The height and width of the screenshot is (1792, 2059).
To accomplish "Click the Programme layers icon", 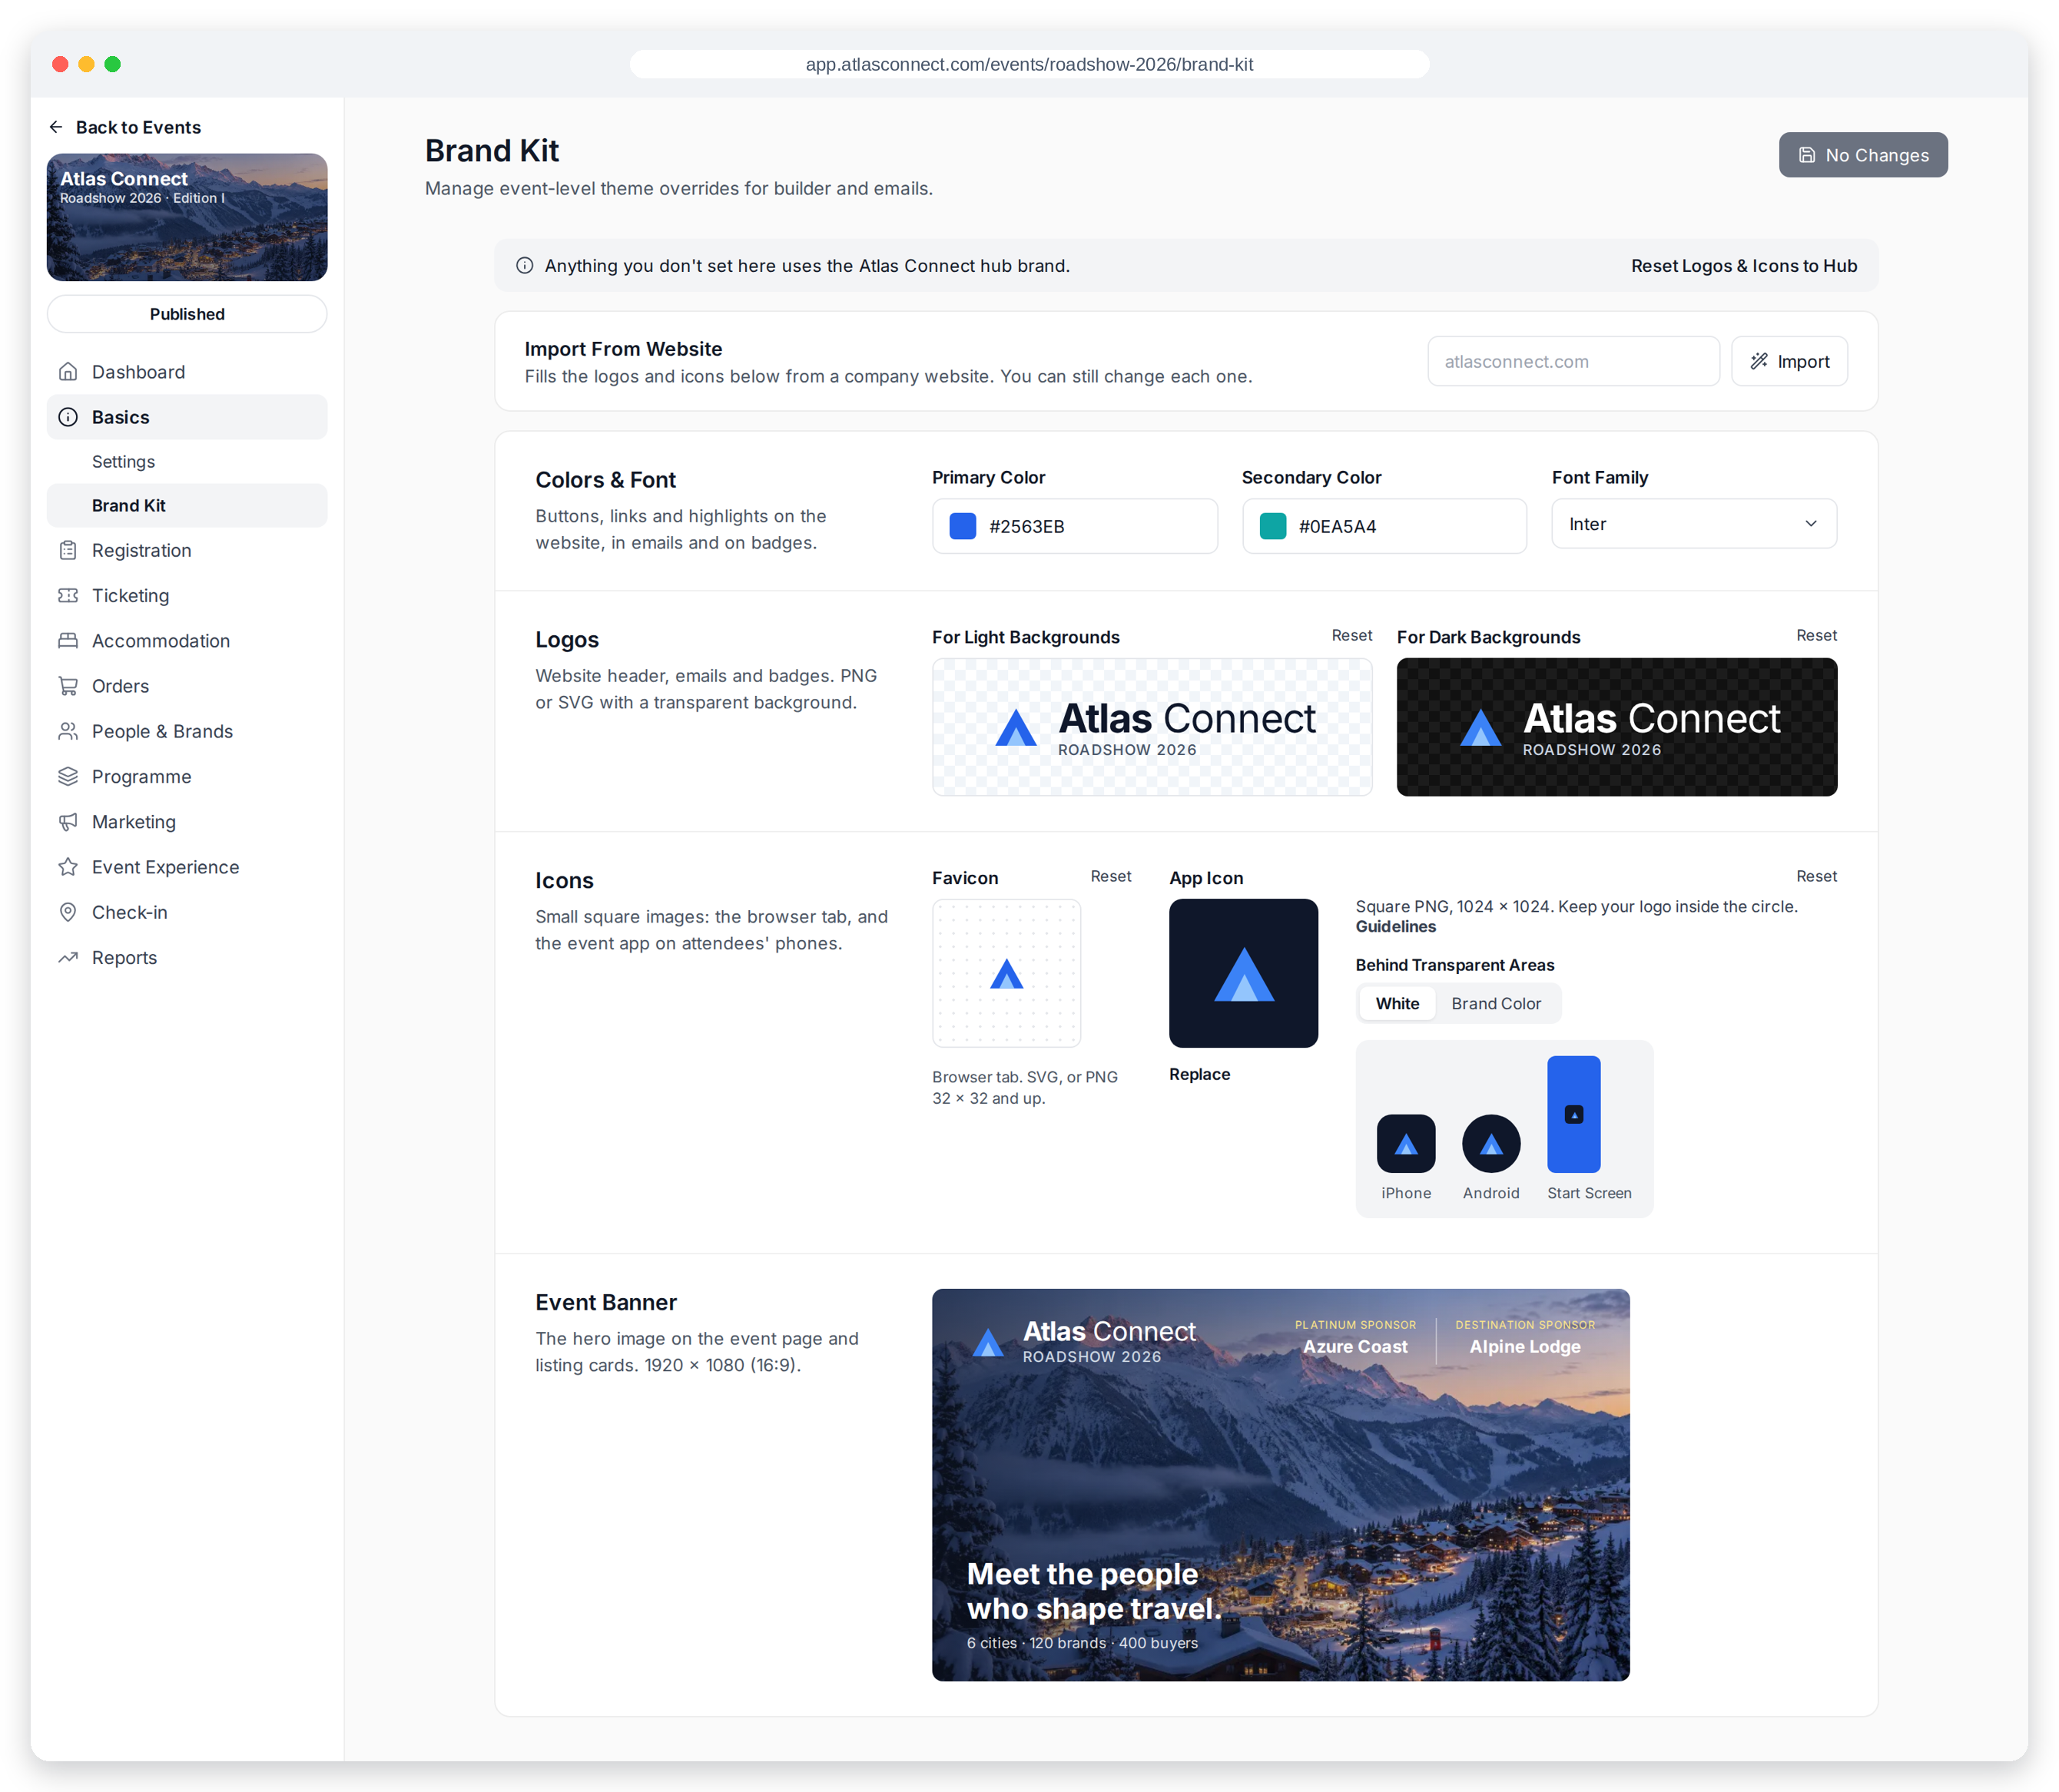I will point(68,776).
